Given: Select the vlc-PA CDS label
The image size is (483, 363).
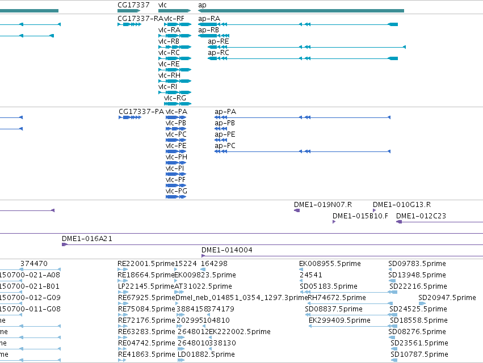Looking at the screenshot, I should tap(177, 112).
